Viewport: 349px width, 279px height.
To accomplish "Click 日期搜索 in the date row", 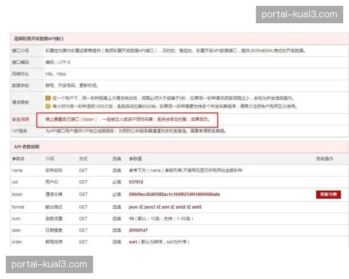I will coord(54,230).
